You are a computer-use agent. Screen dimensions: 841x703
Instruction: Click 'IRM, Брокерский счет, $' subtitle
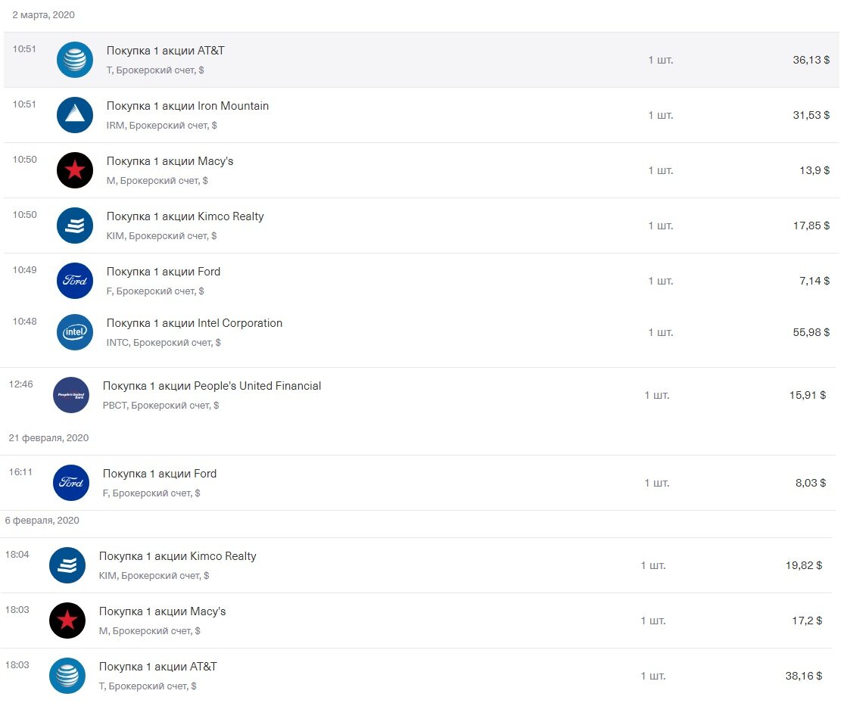(x=161, y=126)
